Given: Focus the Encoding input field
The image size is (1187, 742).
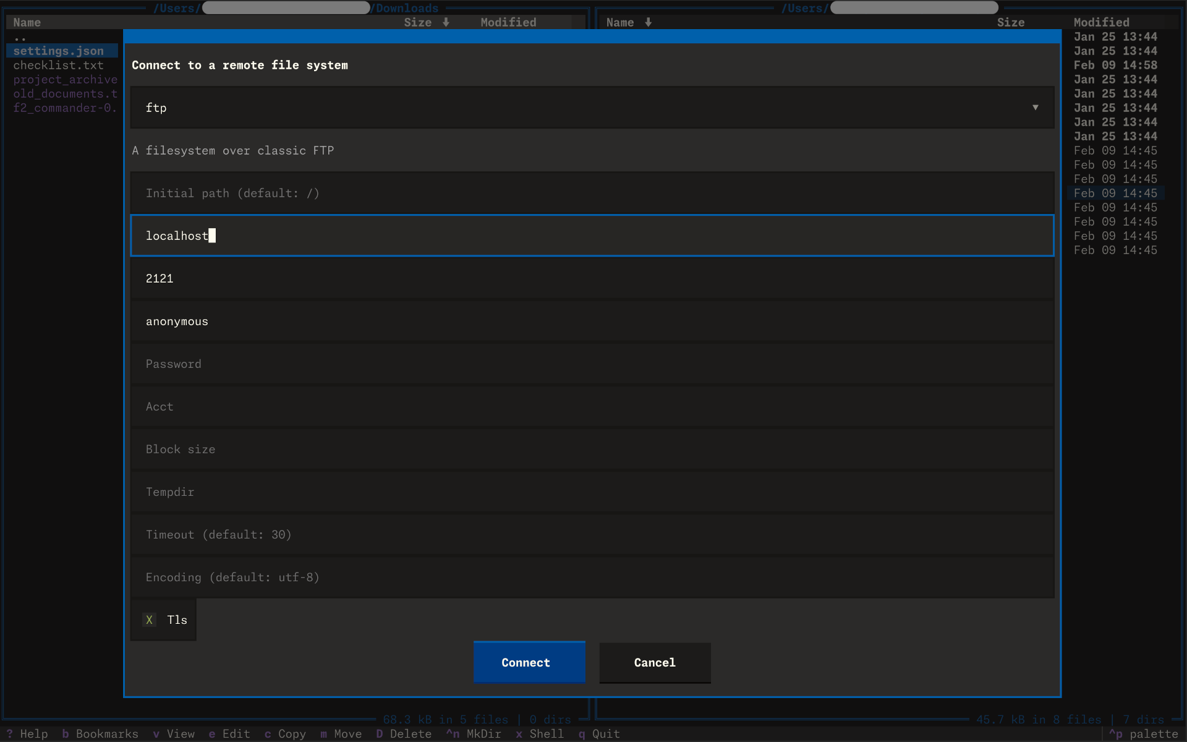Looking at the screenshot, I should coord(592,577).
